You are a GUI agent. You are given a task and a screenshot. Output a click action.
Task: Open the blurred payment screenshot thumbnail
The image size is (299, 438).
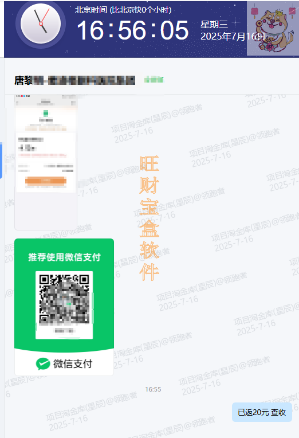coord(46,162)
